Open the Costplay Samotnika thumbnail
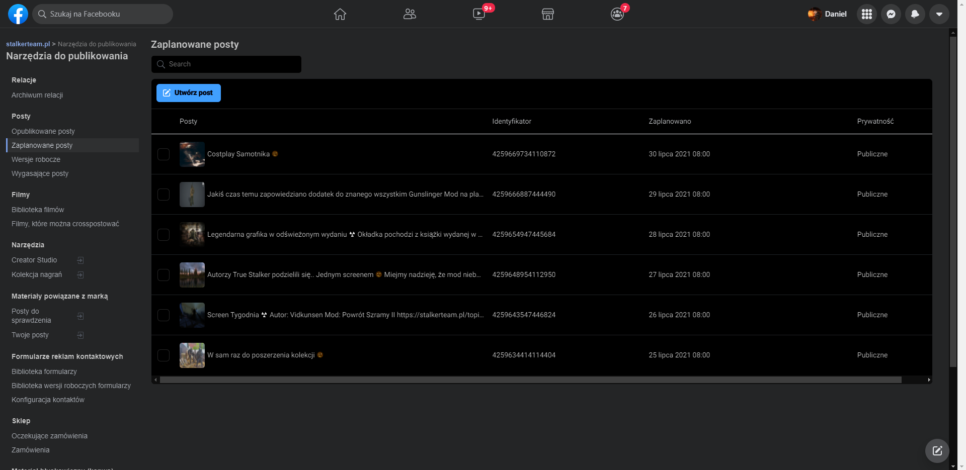Viewport: 966px width, 470px height. tap(192, 154)
